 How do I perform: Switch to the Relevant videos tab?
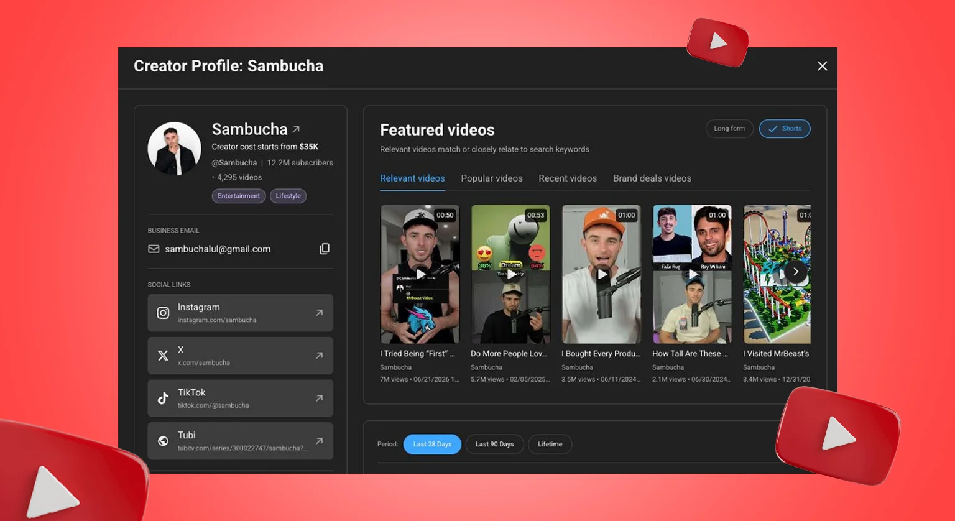click(x=412, y=178)
